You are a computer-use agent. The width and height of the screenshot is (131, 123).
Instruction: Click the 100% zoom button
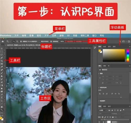point(62,41)
